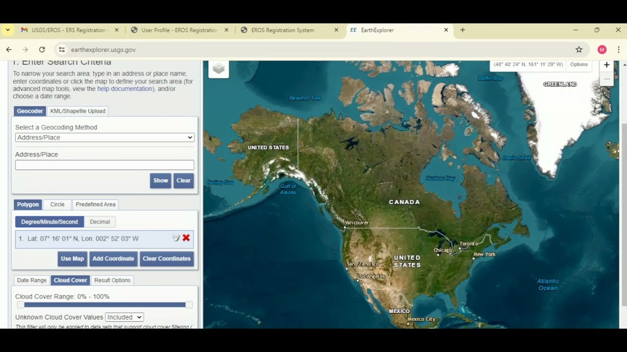Viewport: 627px width, 352px height.
Task: Close the User Profile tab
Action: click(x=226, y=30)
